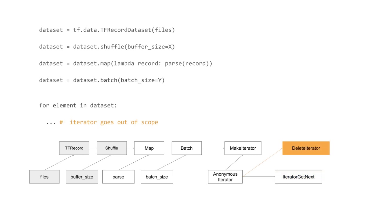371x208 pixels.
Task: Click the IteratorGetNext box
Action: click(299, 177)
